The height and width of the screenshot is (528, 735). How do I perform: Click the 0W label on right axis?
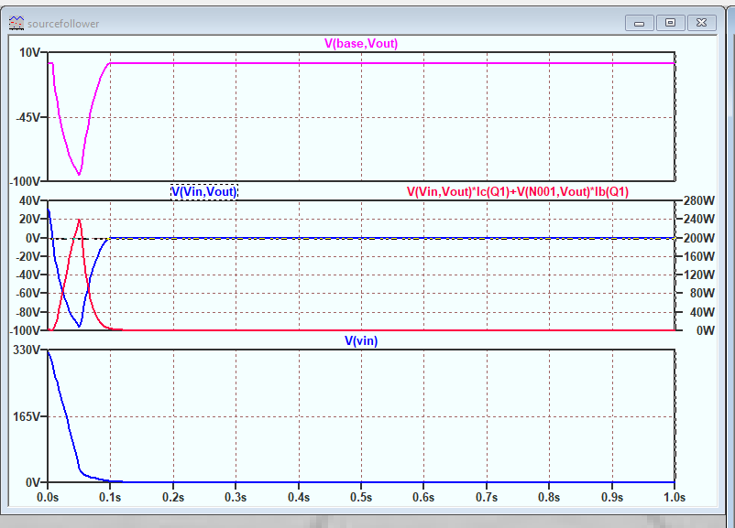point(705,331)
